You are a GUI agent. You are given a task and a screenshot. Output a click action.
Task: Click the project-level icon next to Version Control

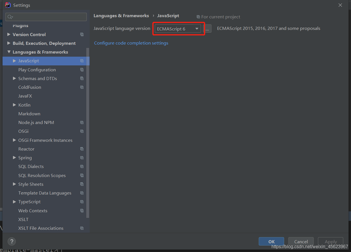[82, 34]
